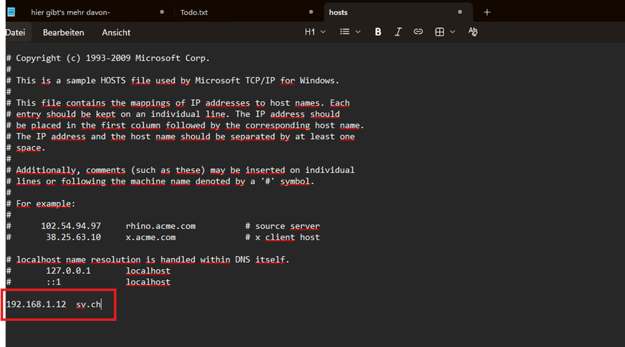Click the bullet list icon
The height and width of the screenshot is (347, 625).
click(x=345, y=32)
